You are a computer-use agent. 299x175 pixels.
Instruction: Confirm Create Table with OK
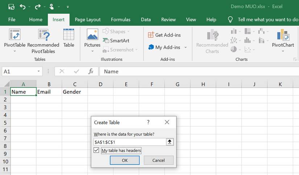point(125,160)
